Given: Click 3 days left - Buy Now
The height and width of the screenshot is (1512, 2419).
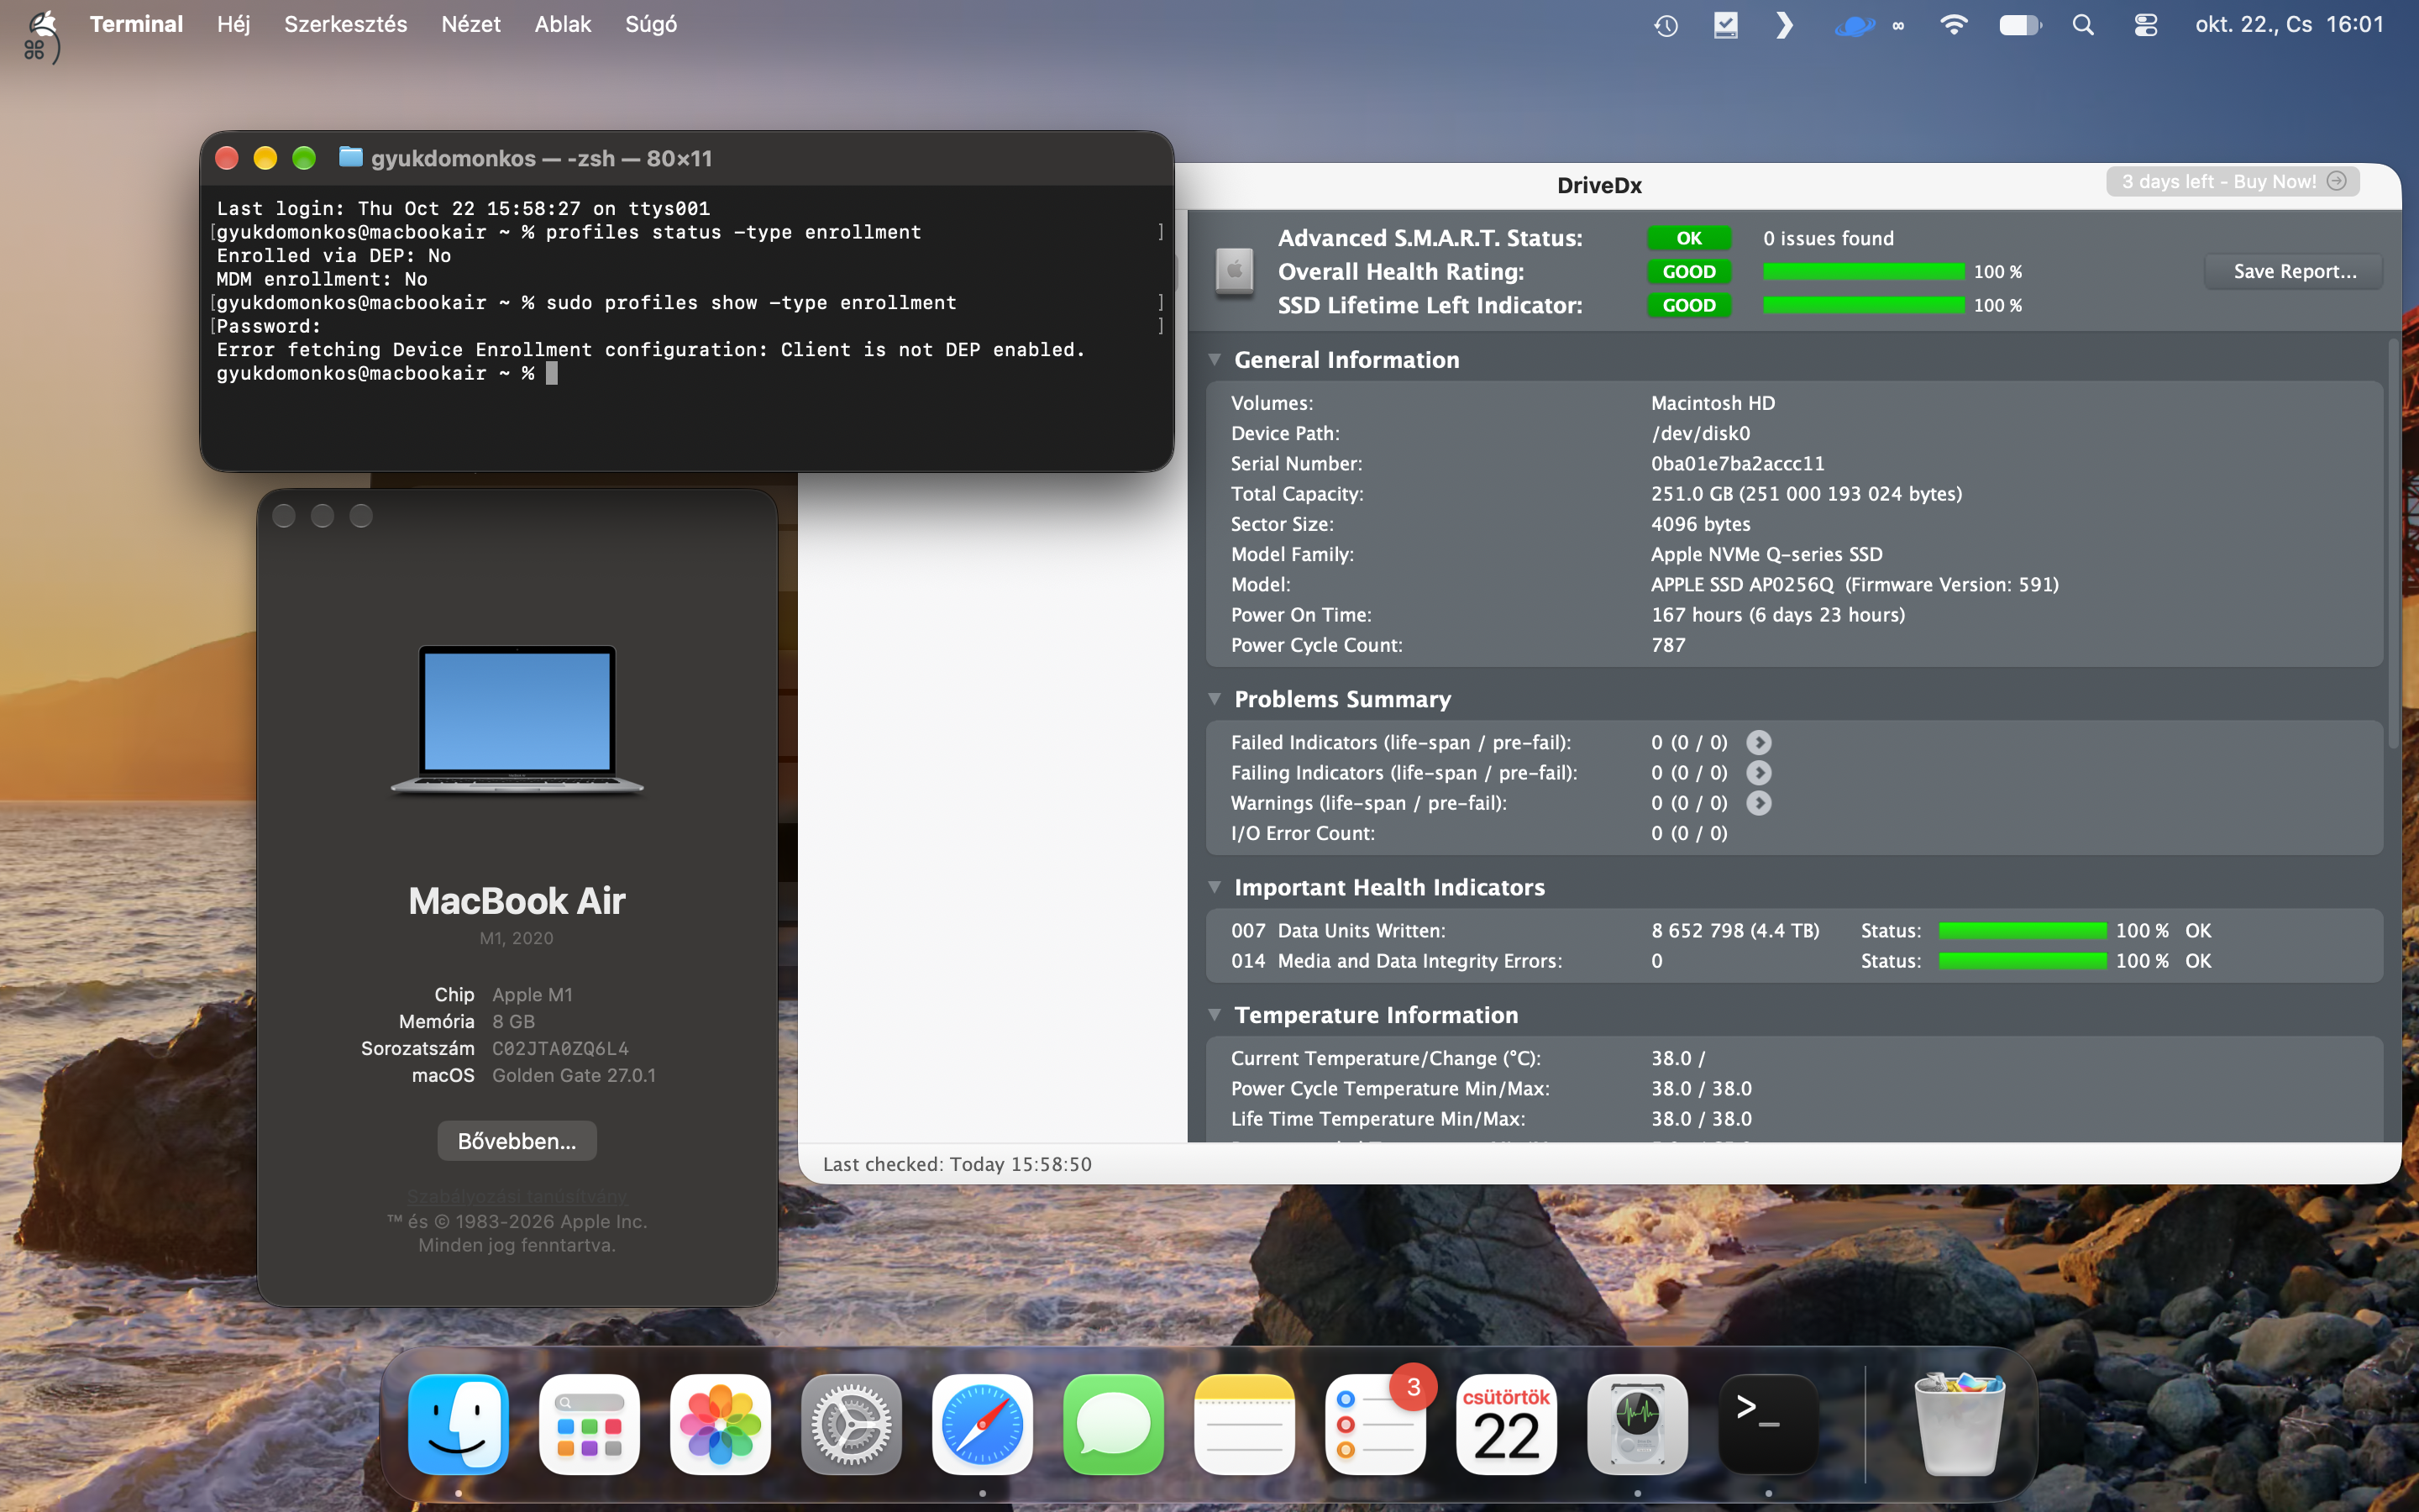Looking at the screenshot, I should 2233,182.
